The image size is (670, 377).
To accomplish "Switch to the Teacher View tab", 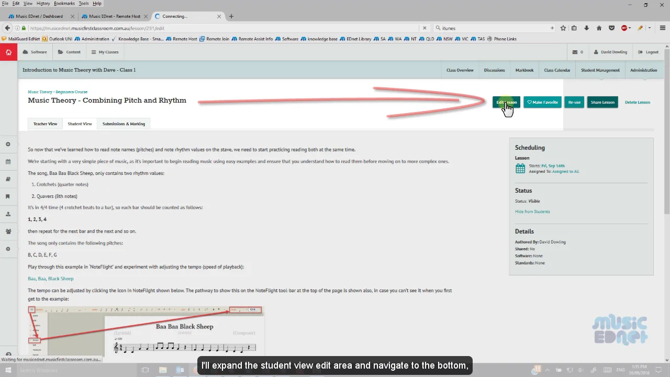I will point(45,124).
